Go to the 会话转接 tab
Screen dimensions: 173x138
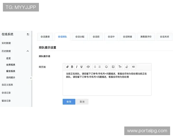[x=127, y=37]
